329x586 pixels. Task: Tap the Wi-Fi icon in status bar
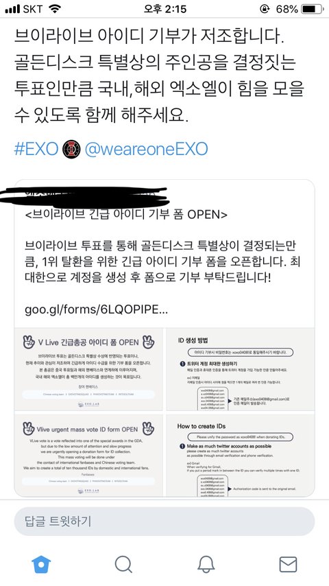pos(55,10)
